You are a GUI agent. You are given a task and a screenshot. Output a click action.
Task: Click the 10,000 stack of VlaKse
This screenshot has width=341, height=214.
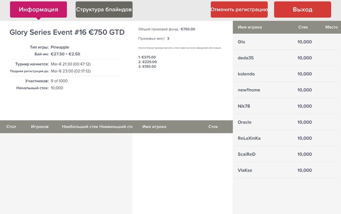304,170
